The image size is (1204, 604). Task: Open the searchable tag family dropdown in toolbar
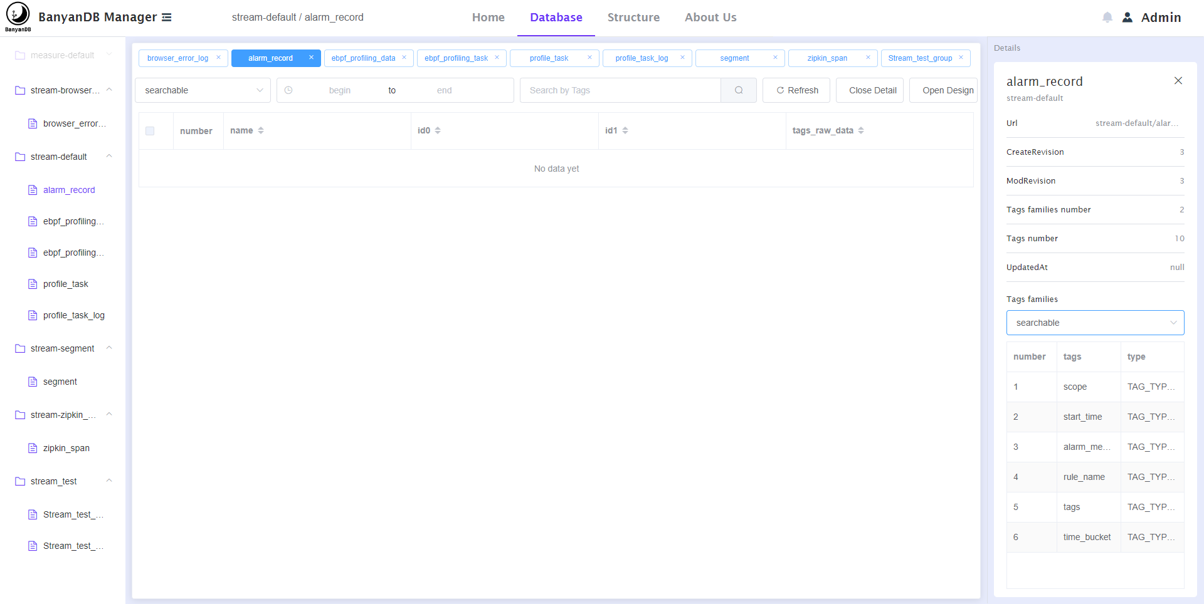203,90
